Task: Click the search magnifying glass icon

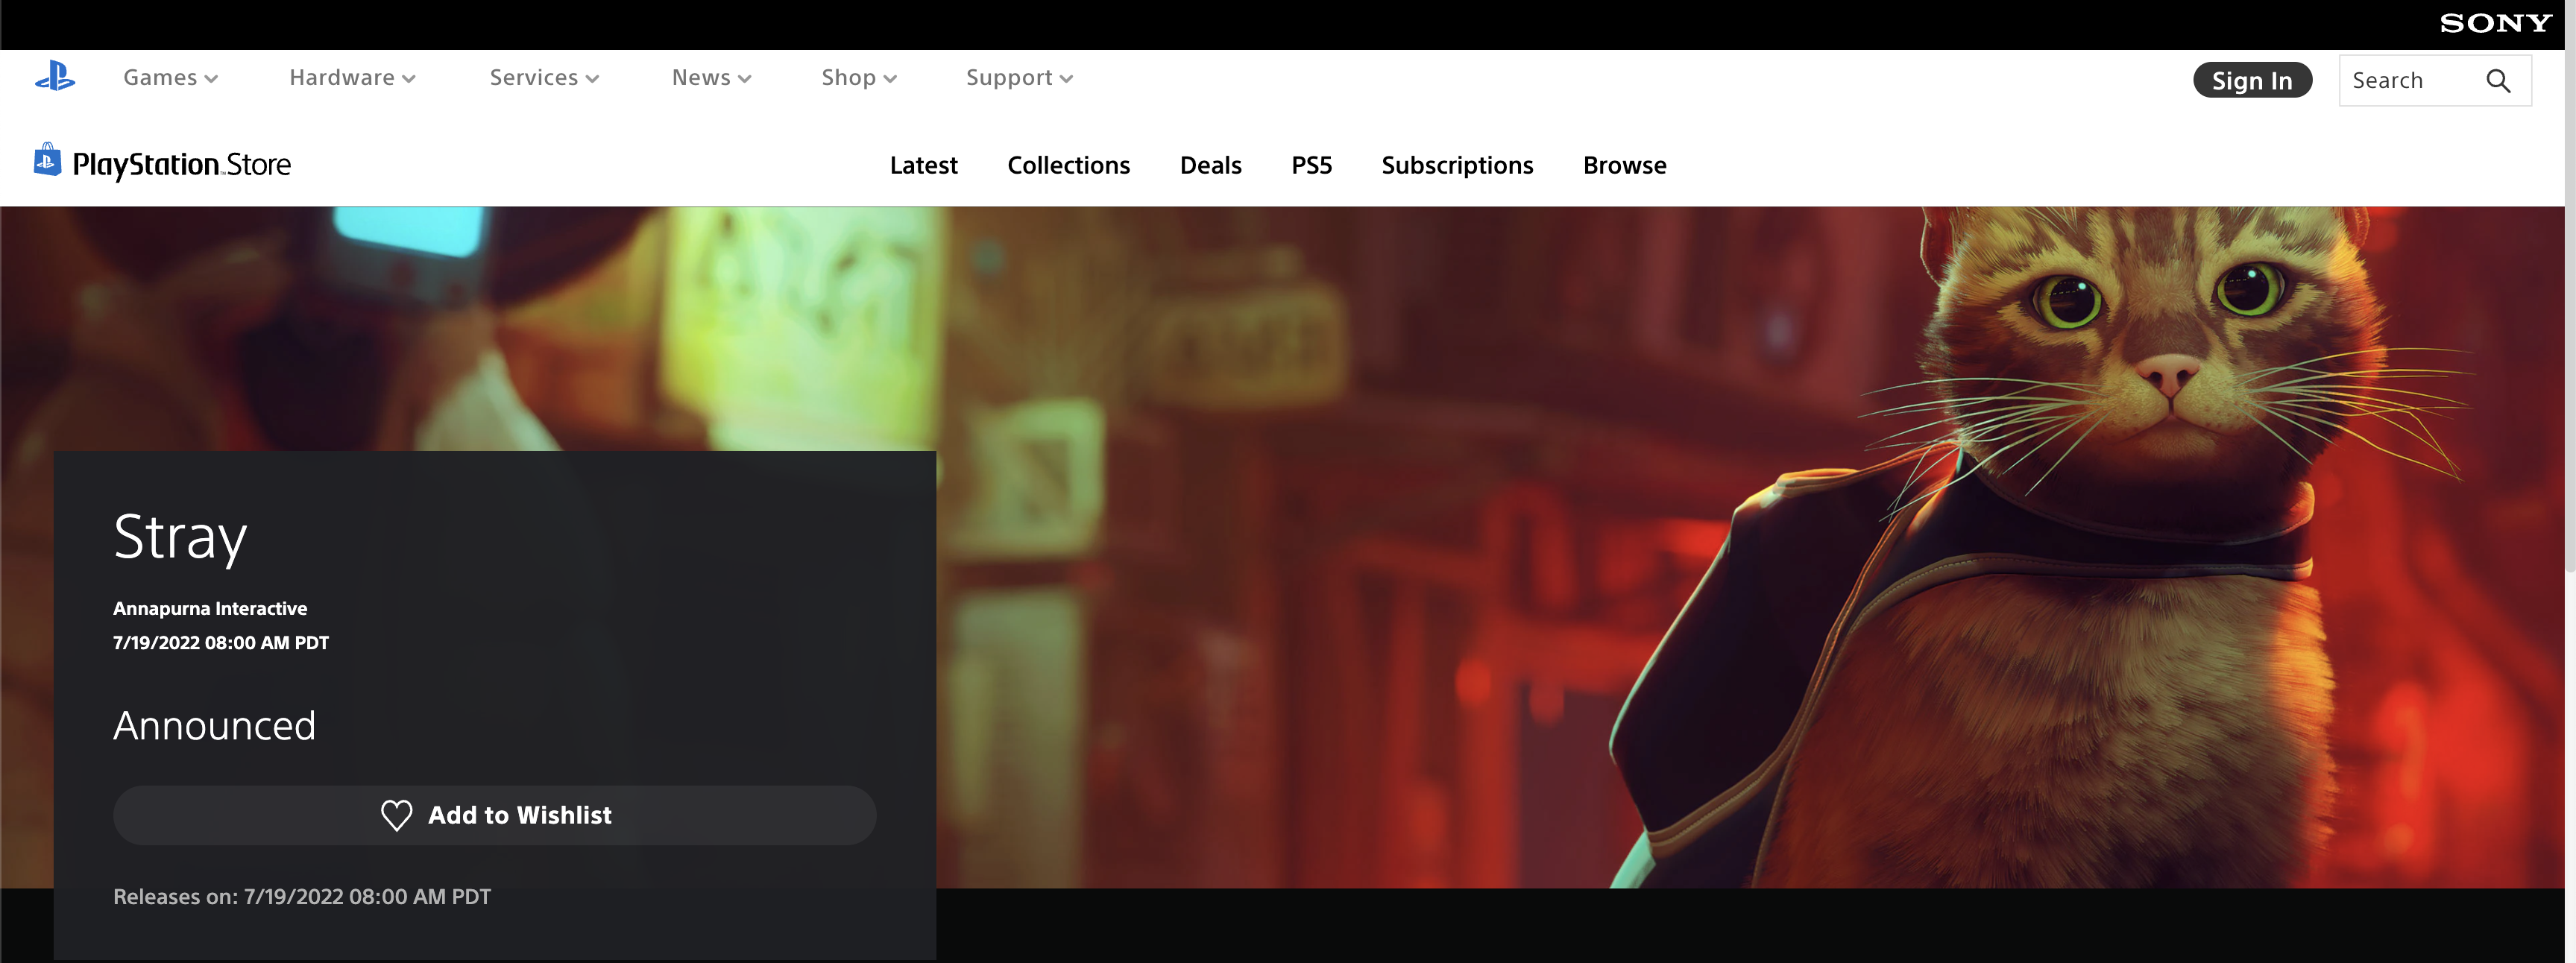Action: pos(2498,81)
